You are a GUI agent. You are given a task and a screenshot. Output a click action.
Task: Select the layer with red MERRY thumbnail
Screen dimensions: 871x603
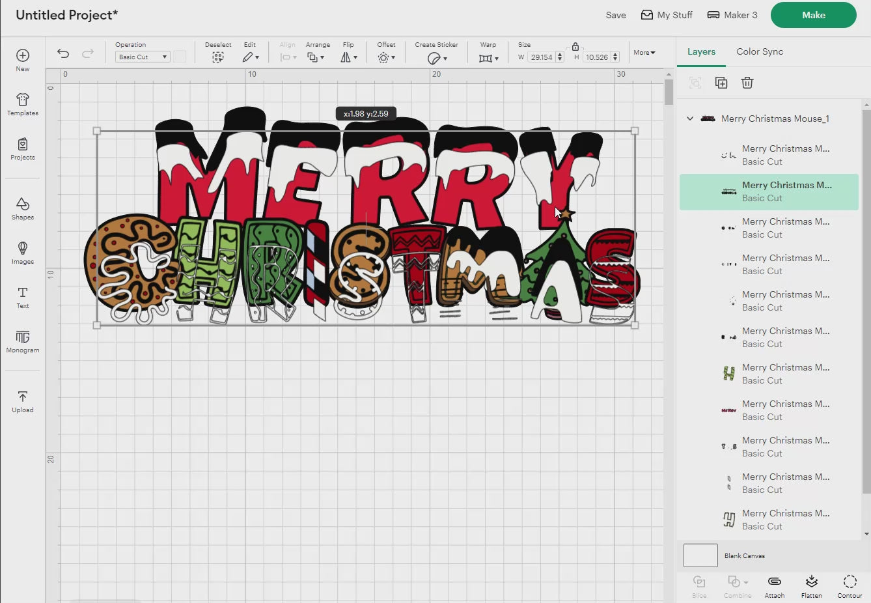[x=769, y=410]
